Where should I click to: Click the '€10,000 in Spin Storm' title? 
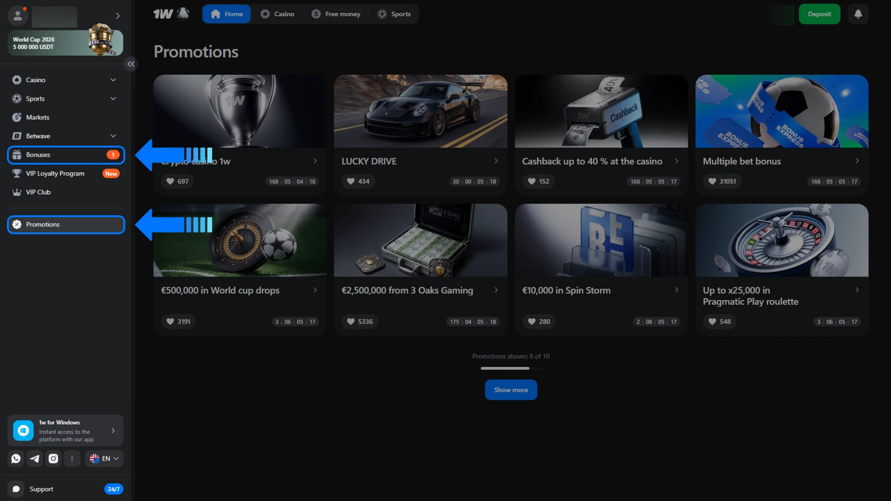tap(566, 290)
